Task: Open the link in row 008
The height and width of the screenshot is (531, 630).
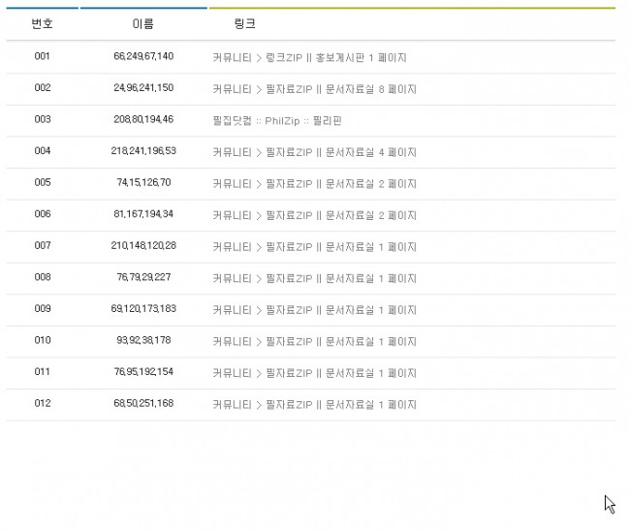Action: pos(315,278)
